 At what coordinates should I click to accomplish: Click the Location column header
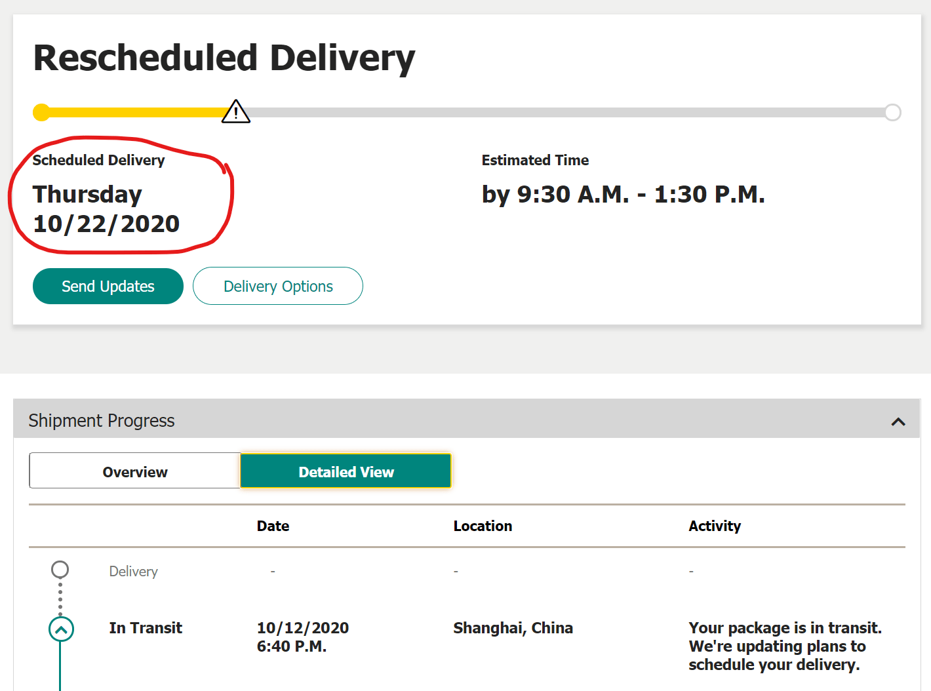click(483, 525)
